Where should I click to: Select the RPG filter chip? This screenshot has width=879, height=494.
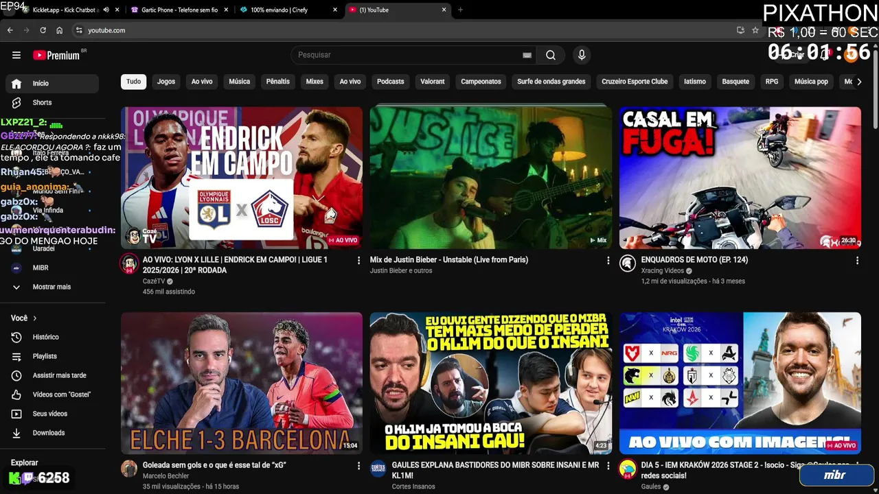(772, 82)
